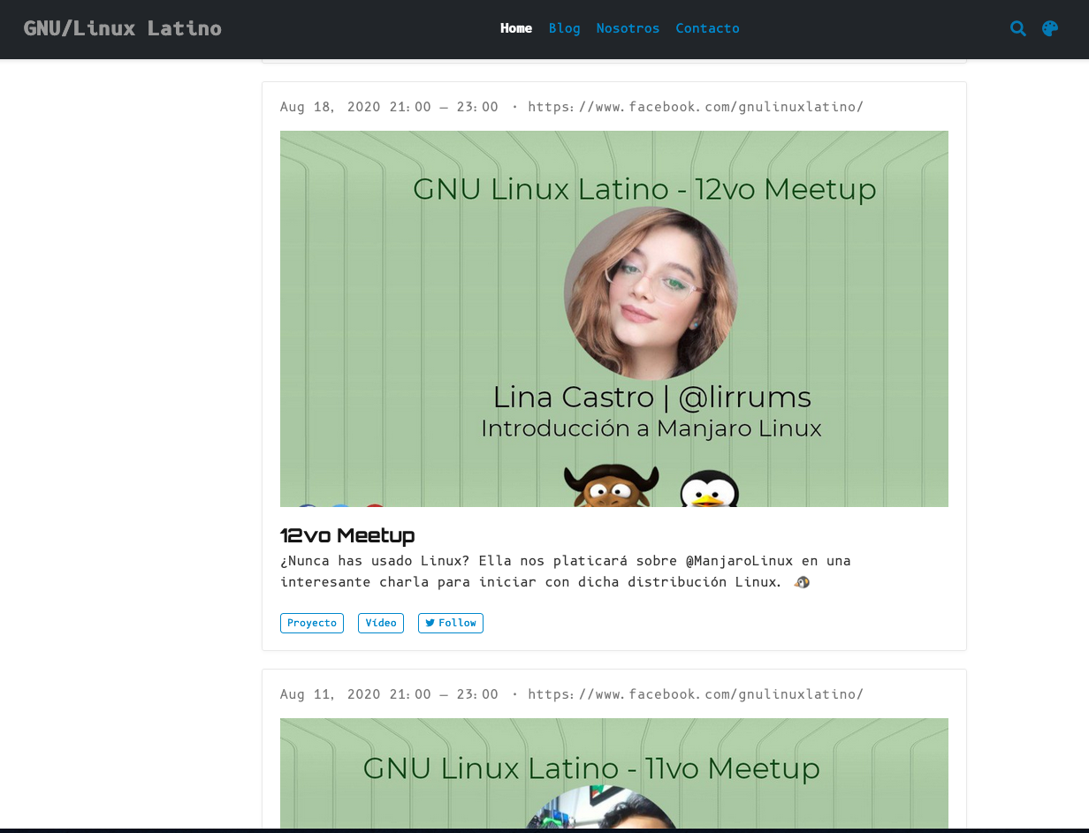The image size is (1089, 833).
Task: Click the dog emoji in the meetup description
Action: (x=801, y=581)
